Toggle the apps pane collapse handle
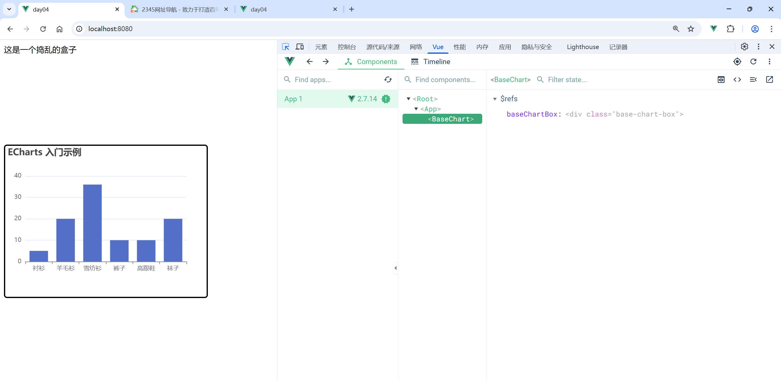 click(x=396, y=268)
